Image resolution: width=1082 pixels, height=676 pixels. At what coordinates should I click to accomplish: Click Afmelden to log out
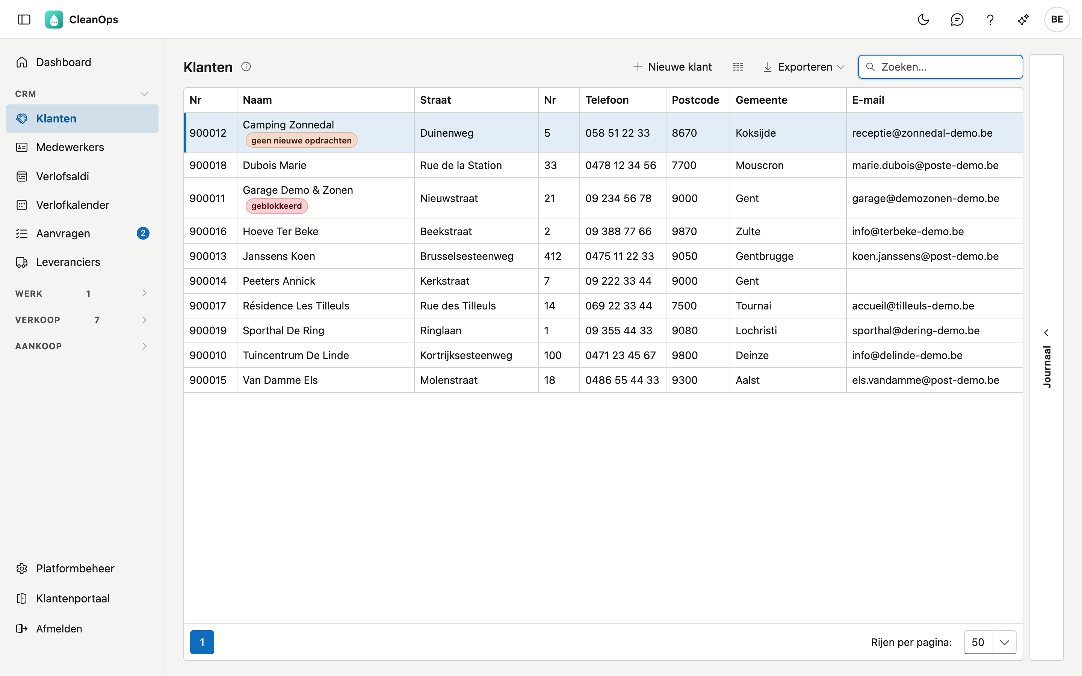[x=82, y=629]
